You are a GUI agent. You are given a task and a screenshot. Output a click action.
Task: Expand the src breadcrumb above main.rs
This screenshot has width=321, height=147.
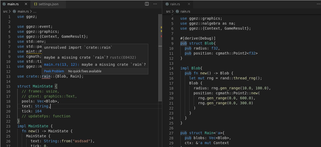coord(5,12)
